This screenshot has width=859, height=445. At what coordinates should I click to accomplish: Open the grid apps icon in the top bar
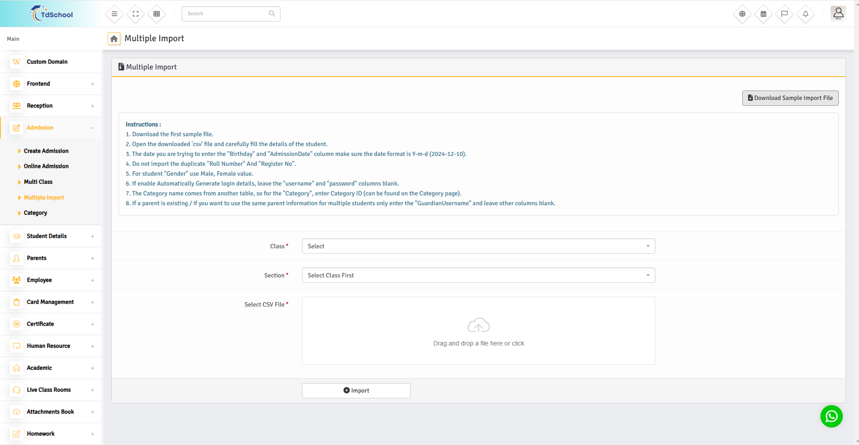(157, 14)
